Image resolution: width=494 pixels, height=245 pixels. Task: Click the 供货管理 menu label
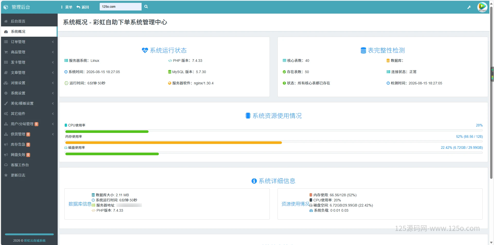[x=18, y=134]
